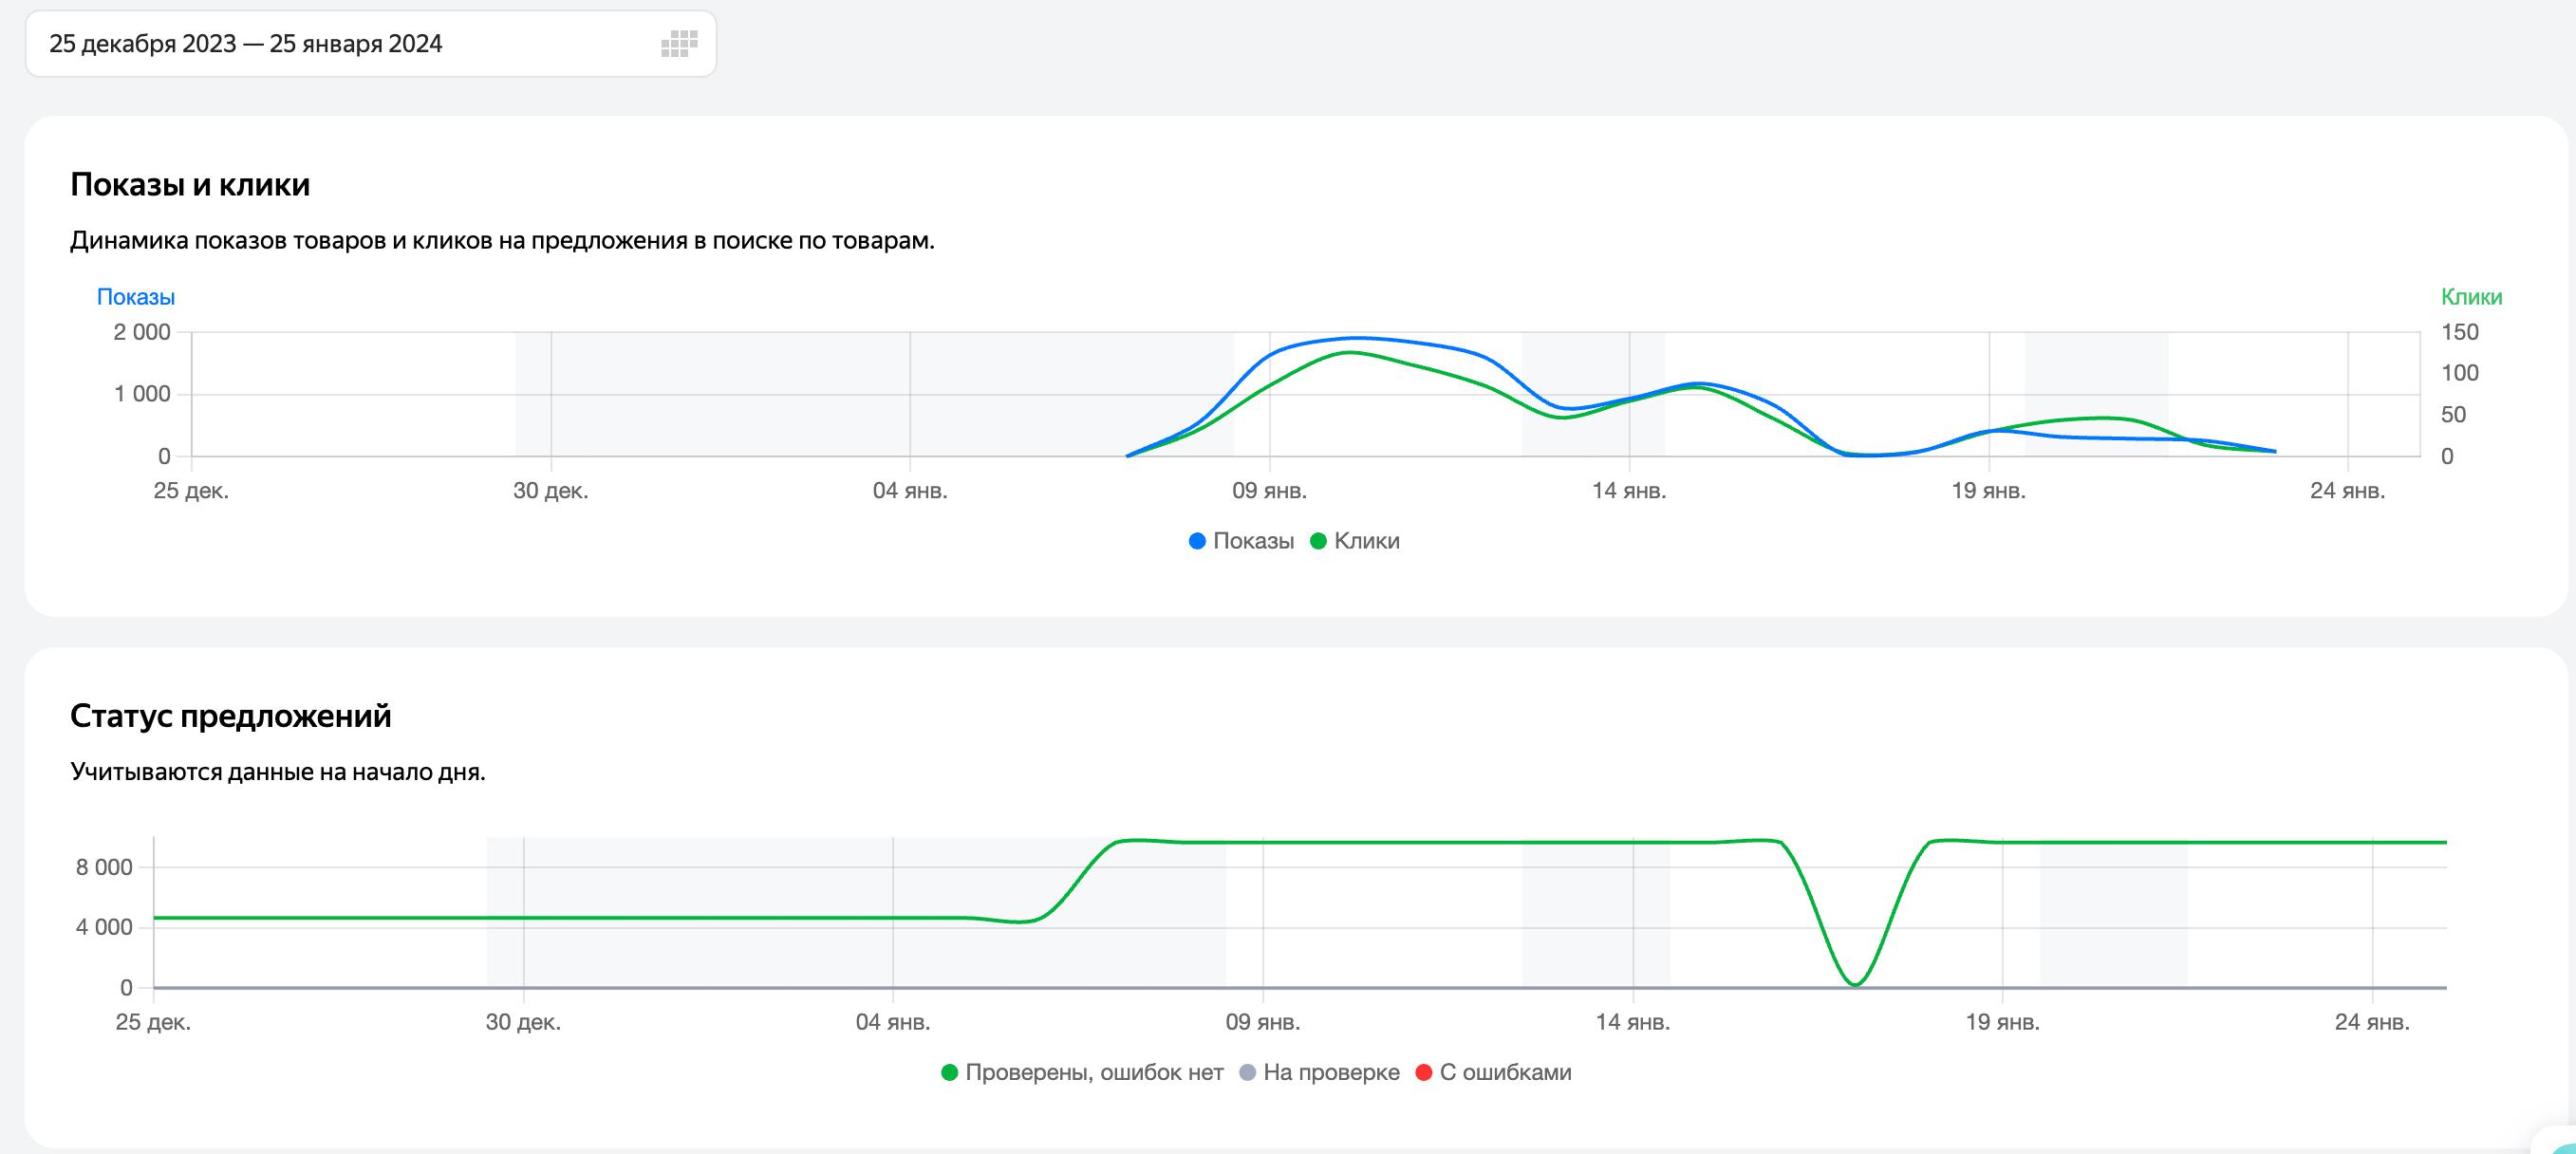This screenshot has height=1154, width=2576.
Task: Click the 50 value on Клики axis
Action: (2453, 415)
